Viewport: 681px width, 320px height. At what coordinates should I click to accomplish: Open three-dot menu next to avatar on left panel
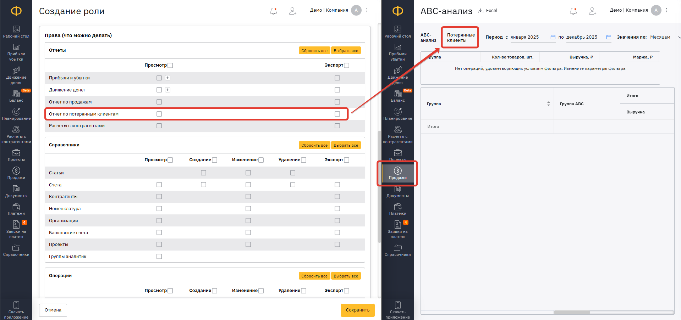367,10
